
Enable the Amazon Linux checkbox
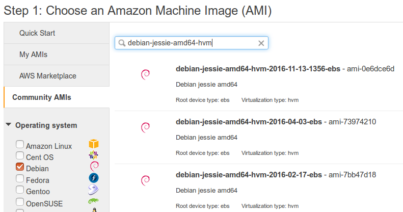pos(20,145)
